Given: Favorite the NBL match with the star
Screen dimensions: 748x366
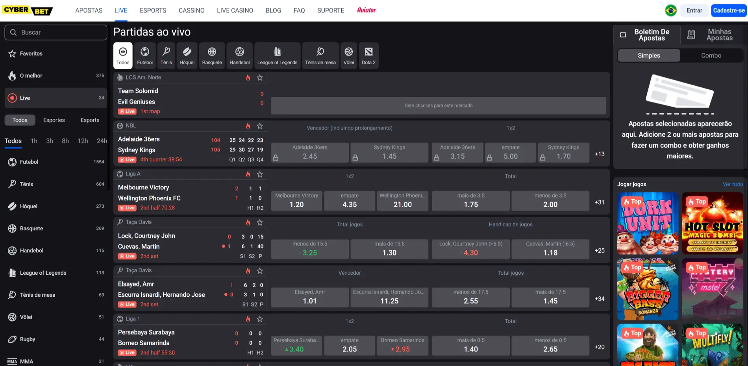Looking at the screenshot, I should coord(260,126).
